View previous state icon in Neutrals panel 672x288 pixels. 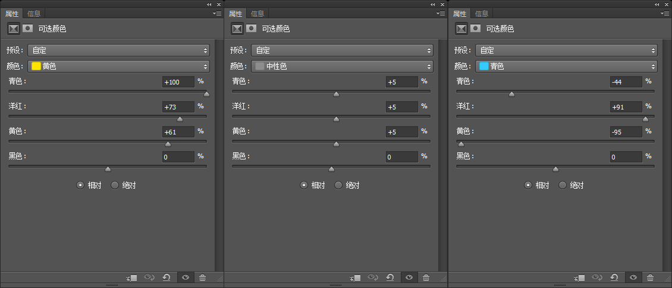pos(373,278)
